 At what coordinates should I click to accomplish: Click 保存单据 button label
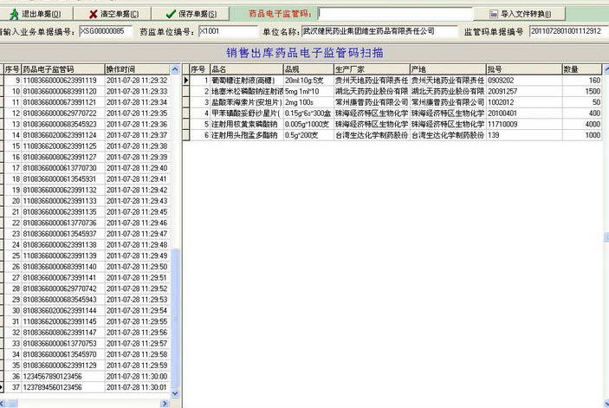click(x=198, y=15)
